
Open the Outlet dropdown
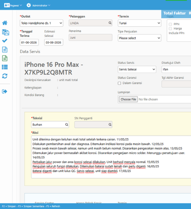42,23
